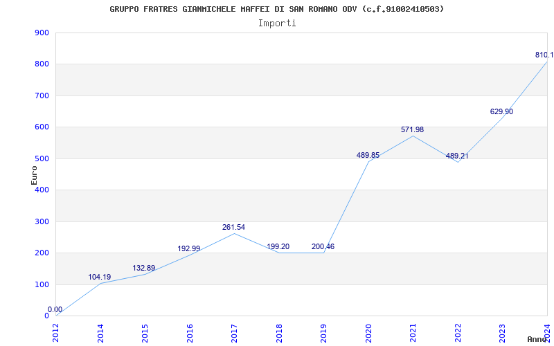This screenshot has height=346, width=554.
Task: Select the 200.46 data label
Action: [323, 246]
